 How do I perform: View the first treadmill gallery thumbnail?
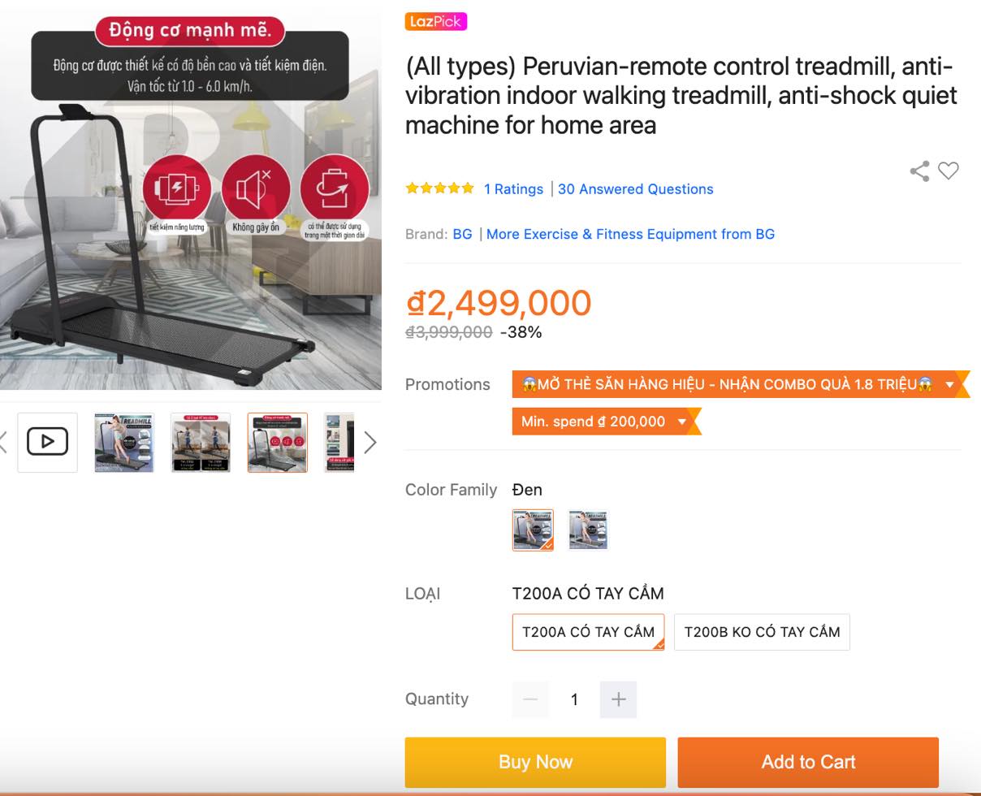pyautogui.click(x=124, y=442)
